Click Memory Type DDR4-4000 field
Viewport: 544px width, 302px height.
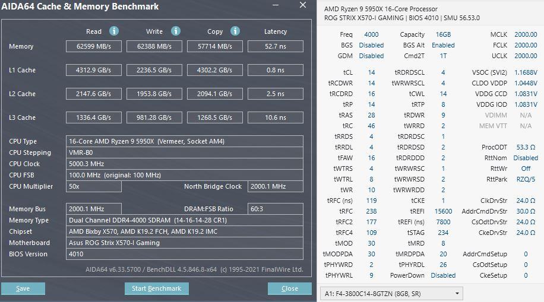pyautogui.click(x=185, y=220)
